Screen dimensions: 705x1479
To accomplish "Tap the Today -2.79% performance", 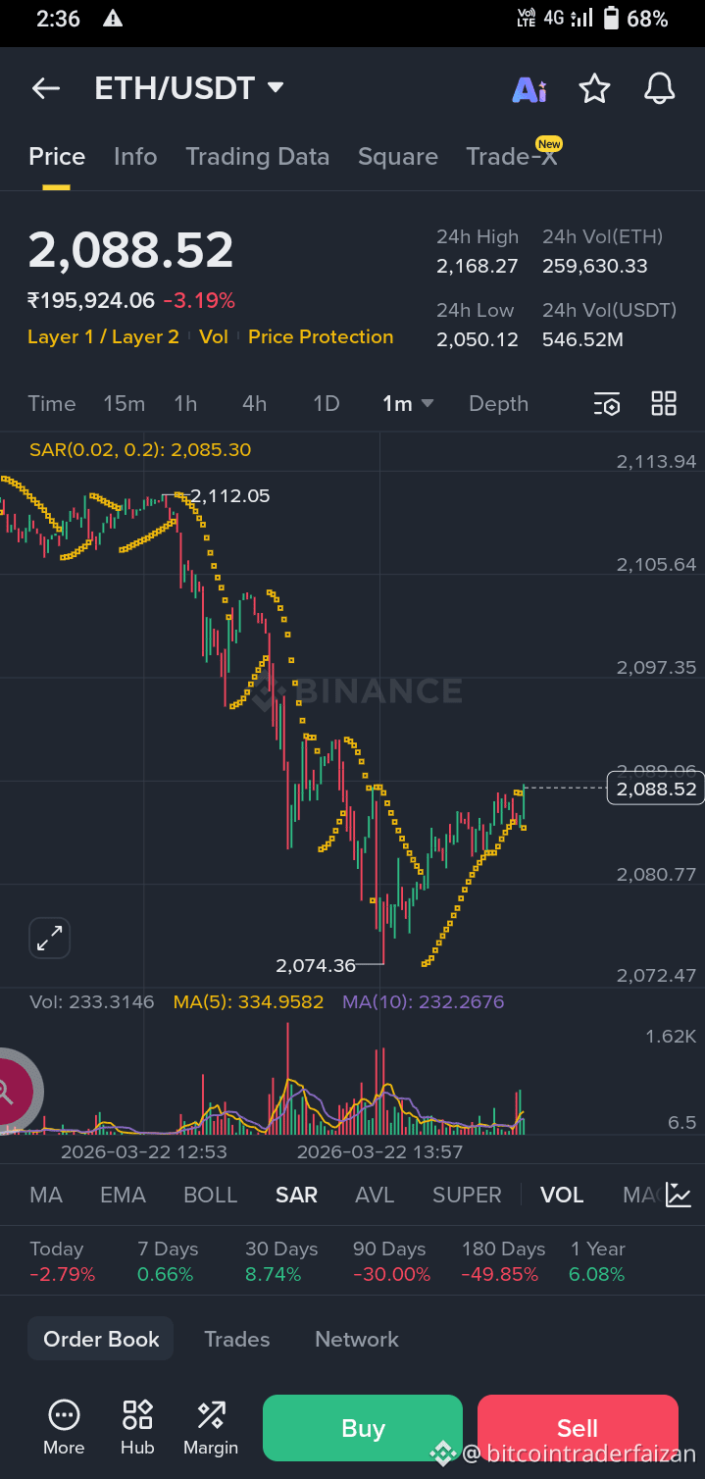I will (63, 1261).
